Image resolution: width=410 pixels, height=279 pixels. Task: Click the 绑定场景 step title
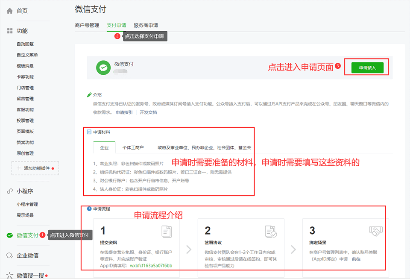pyautogui.click(x=318, y=243)
